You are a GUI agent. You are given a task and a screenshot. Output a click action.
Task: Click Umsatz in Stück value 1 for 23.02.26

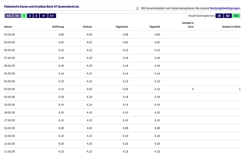(240, 89)
